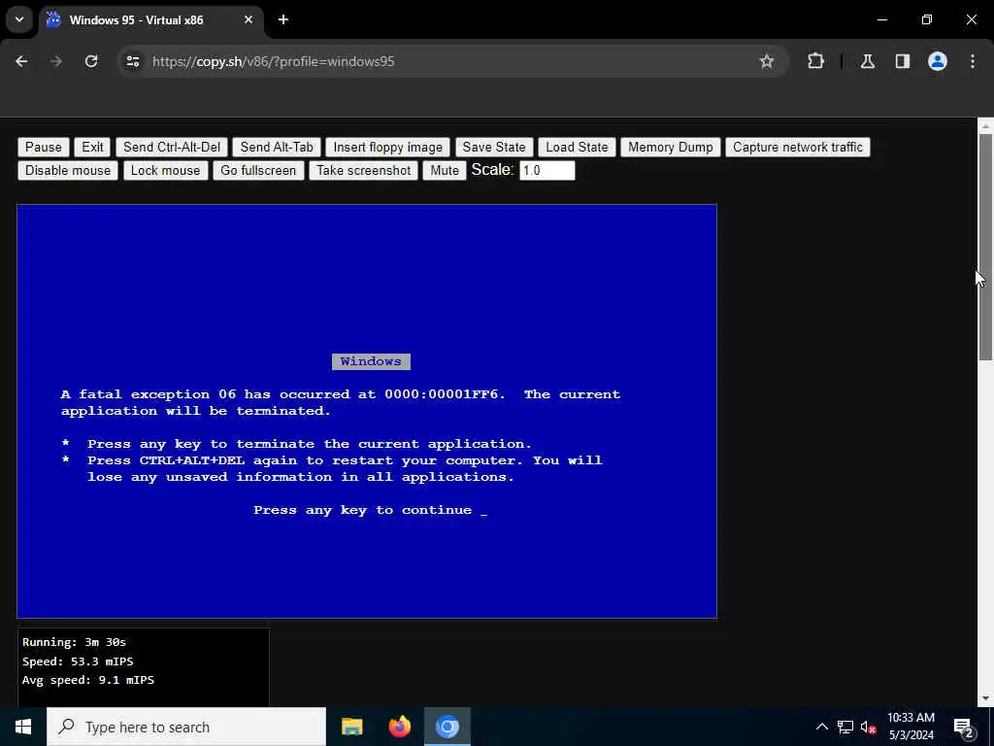Click the muted volume tray icon
The image size is (994, 746).
click(x=868, y=727)
